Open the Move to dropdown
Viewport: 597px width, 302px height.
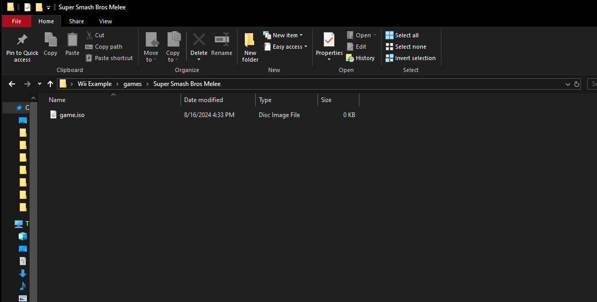[151, 47]
